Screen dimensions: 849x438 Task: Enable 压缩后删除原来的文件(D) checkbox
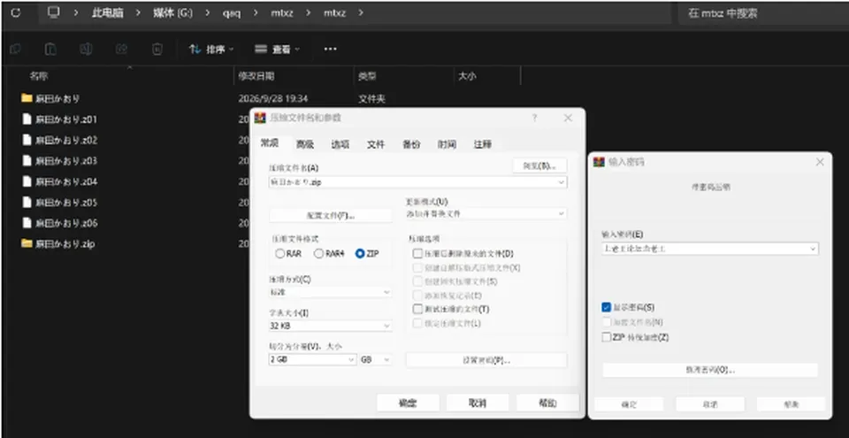[x=417, y=253]
